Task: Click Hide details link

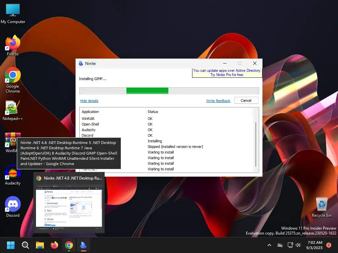Action: tap(89, 101)
